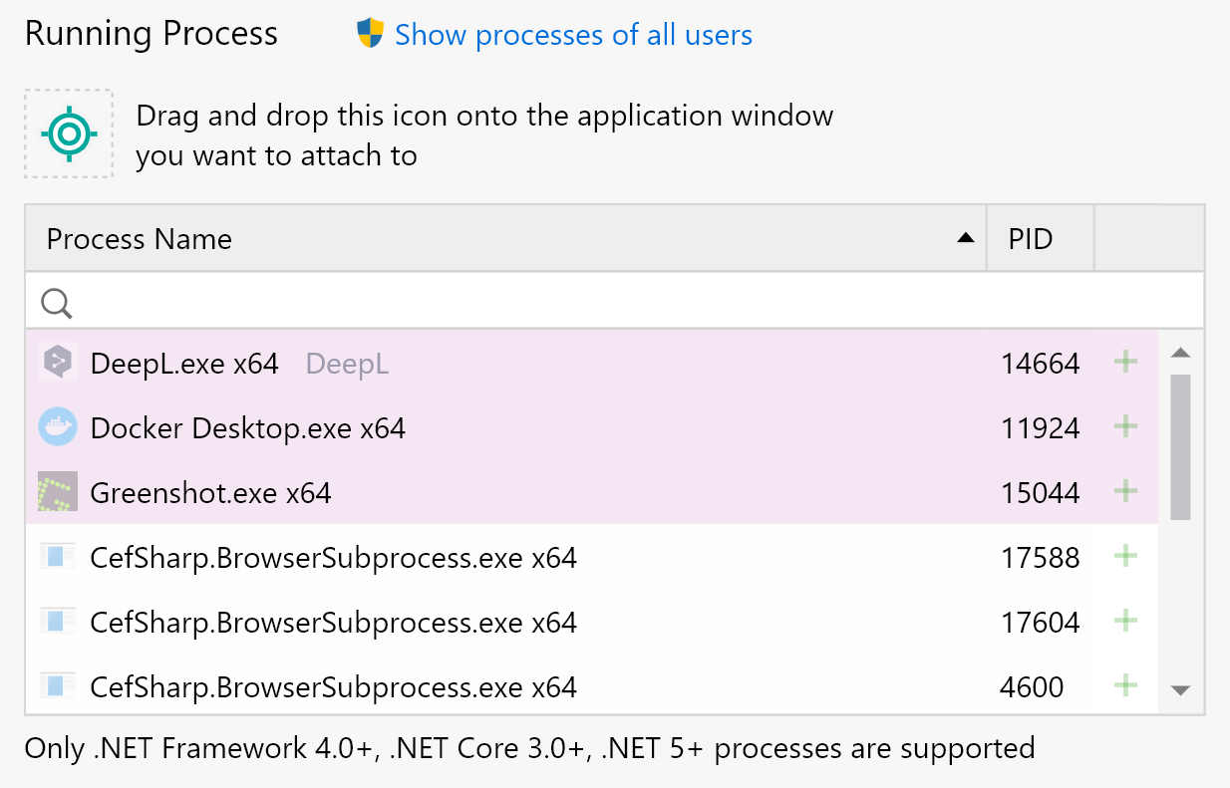
Task: Click the PID column header
Action: pos(1031,239)
